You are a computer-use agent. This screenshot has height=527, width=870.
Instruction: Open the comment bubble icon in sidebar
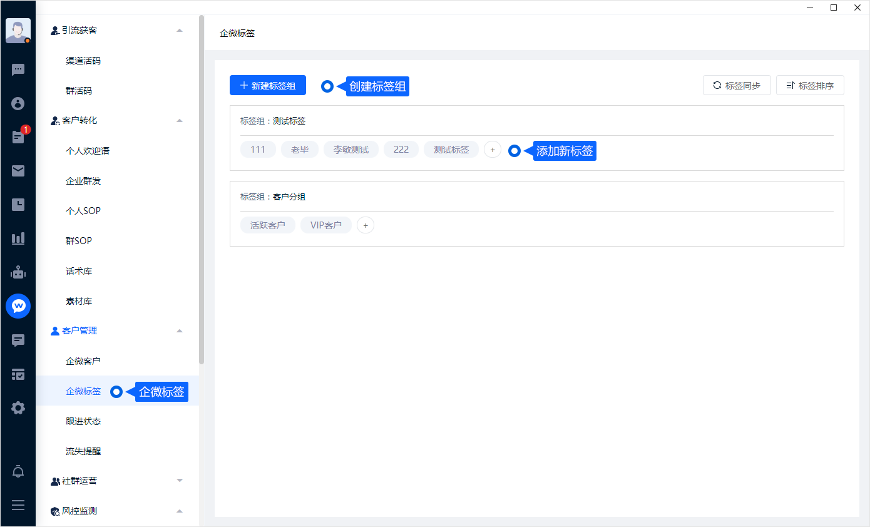coord(18,340)
